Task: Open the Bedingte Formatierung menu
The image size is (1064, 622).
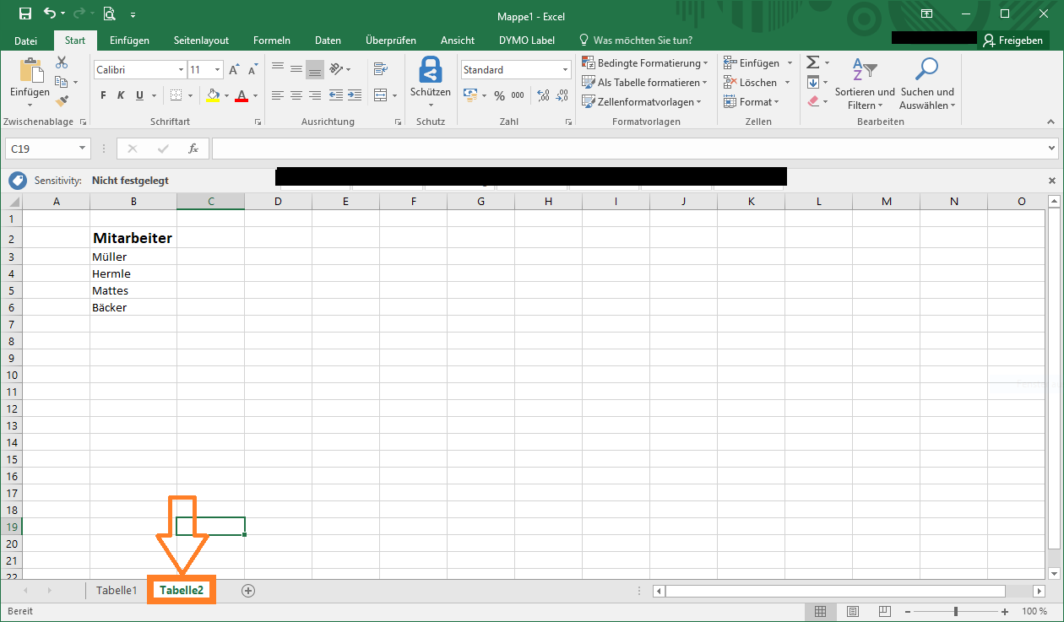Action: (645, 62)
